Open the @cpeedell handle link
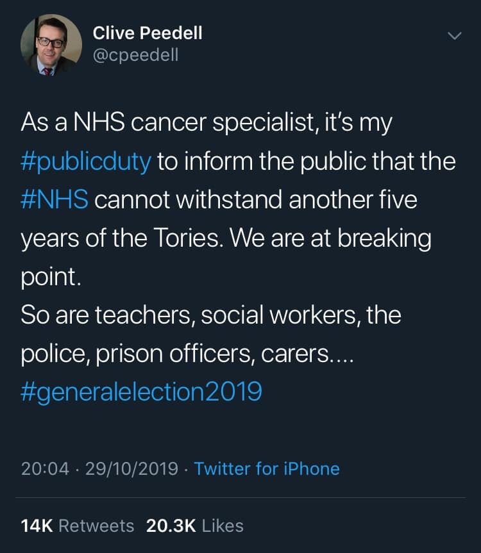The width and height of the screenshot is (481, 553). [x=135, y=55]
